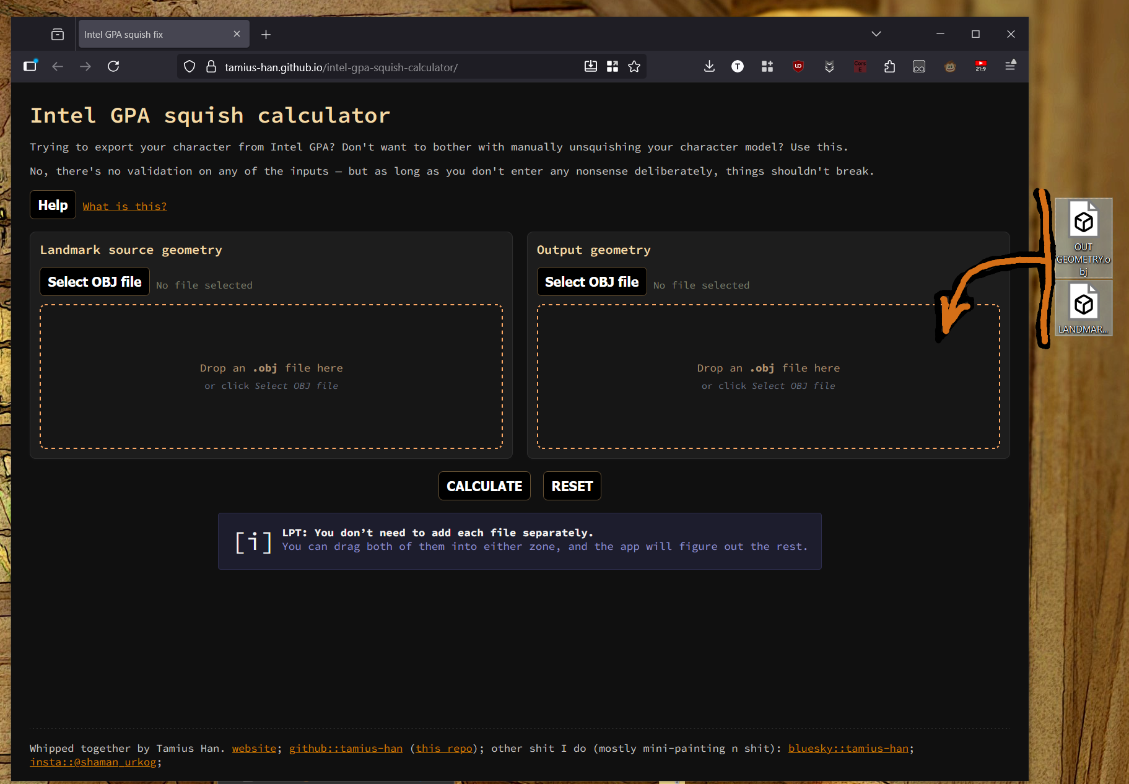Viewport: 1129px width, 784px height.
Task: Click the uBlock Origin shield icon
Action: click(x=798, y=66)
